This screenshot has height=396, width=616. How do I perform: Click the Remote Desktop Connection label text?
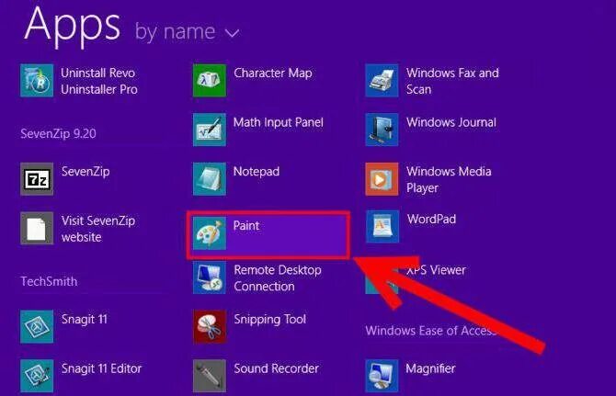(278, 277)
